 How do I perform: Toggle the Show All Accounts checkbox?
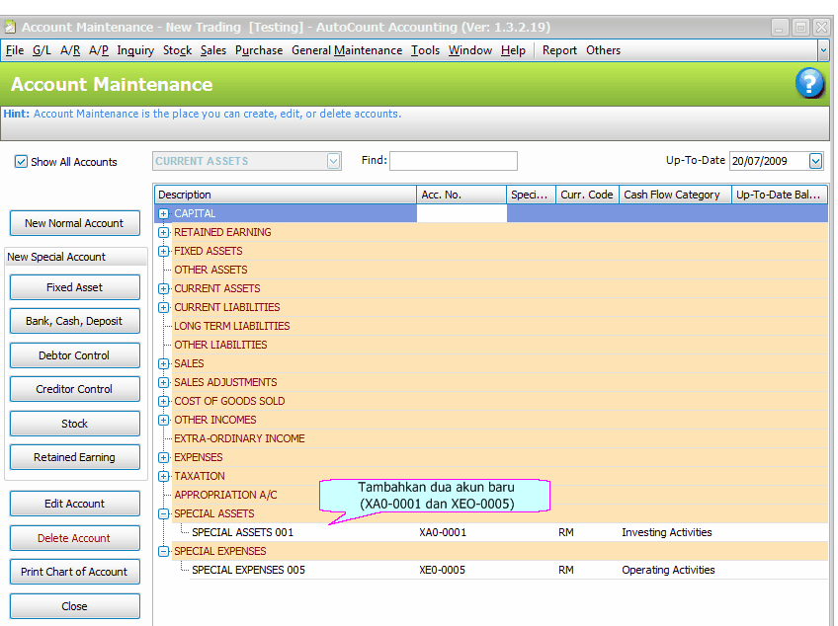pyautogui.click(x=21, y=162)
